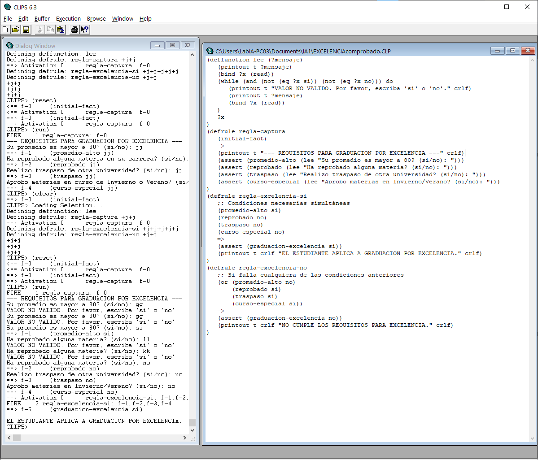Click Dialog Window scroll left arrow
538x460 pixels.
tap(9, 438)
